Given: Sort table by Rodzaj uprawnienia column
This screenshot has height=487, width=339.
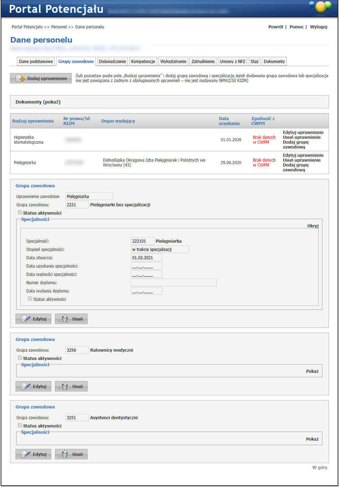Looking at the screenshot, I should [x=33, y=121].
